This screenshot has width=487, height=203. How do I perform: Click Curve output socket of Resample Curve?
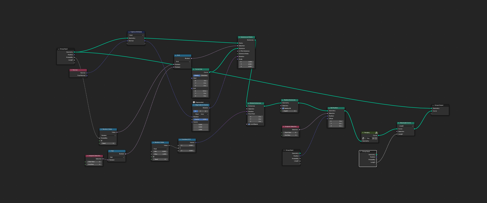[415, 129]
